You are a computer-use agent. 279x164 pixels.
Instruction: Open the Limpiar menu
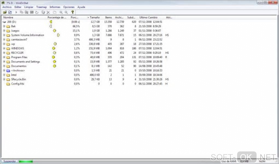click(29, 7)
